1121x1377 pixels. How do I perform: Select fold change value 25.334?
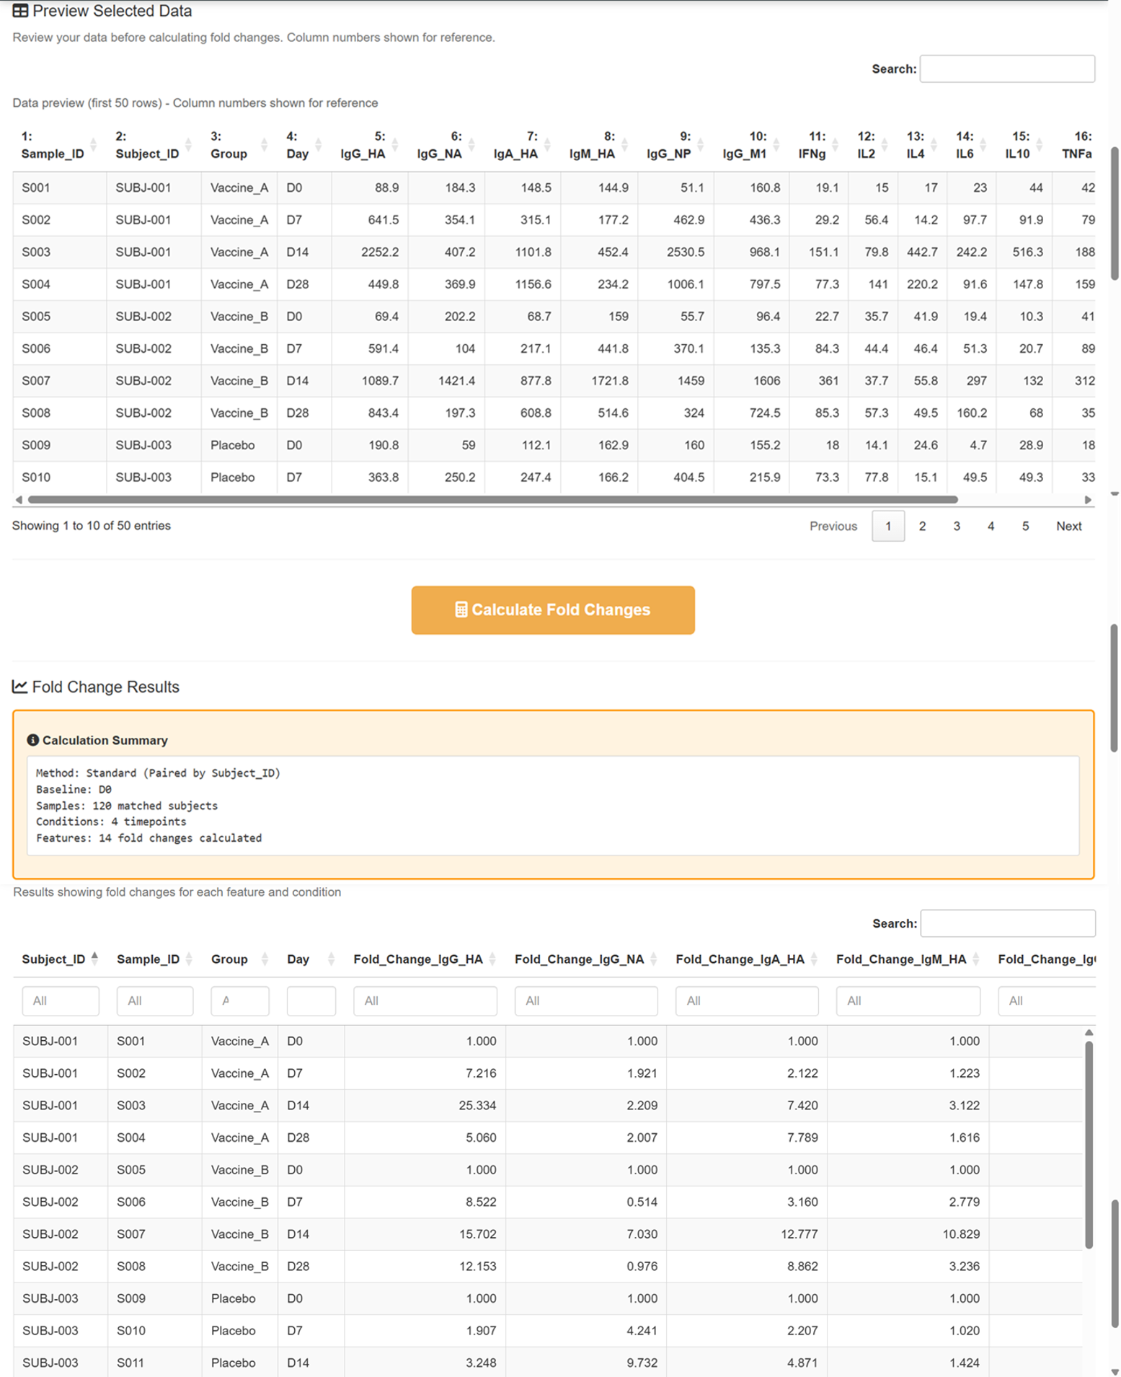coord(477,1105)
